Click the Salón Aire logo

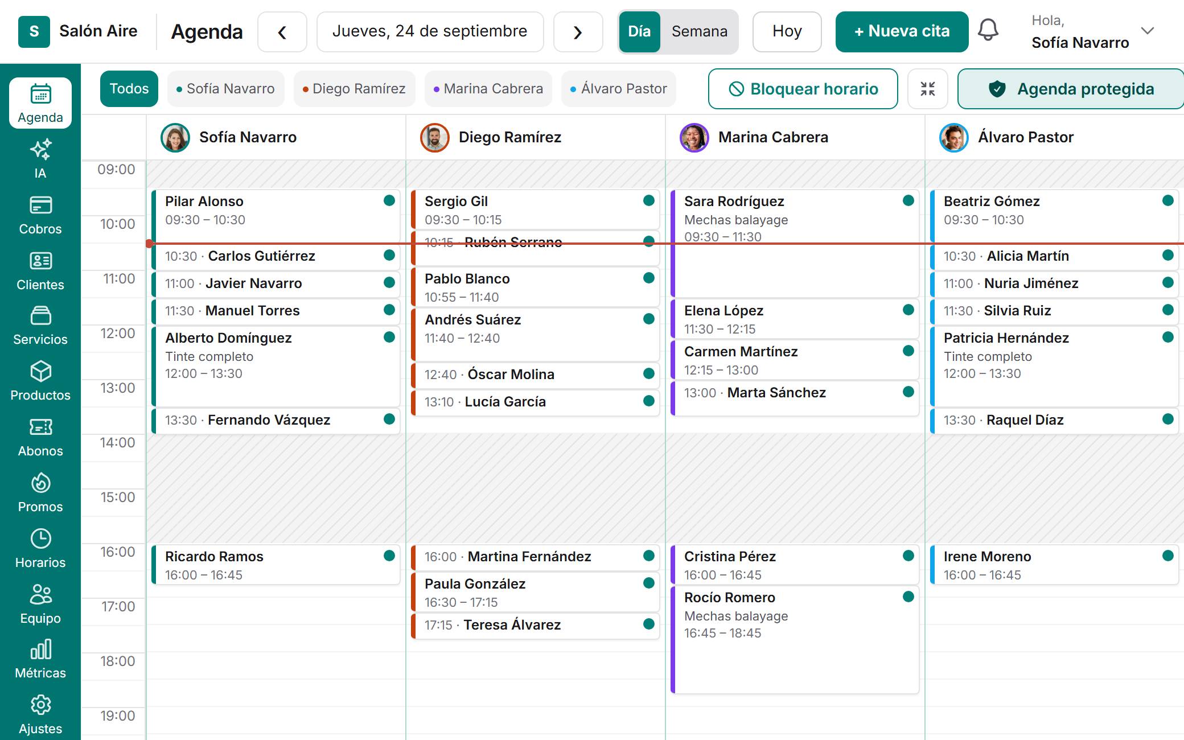[x=34, y=31]
